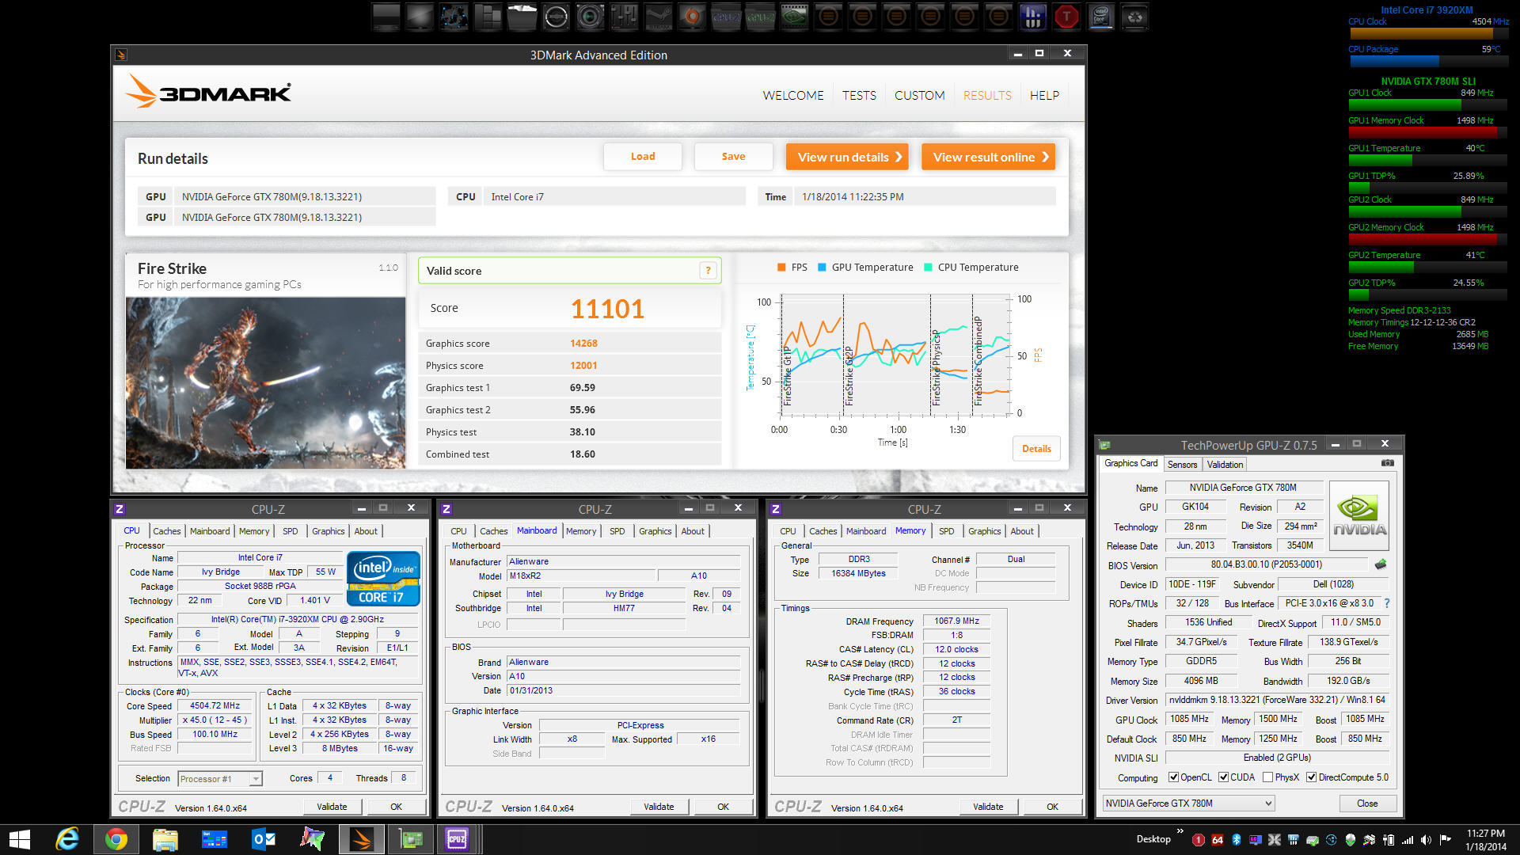Click the Physics score value 12001
This screenshot has height=855, width=1520.
click(583, 365)
